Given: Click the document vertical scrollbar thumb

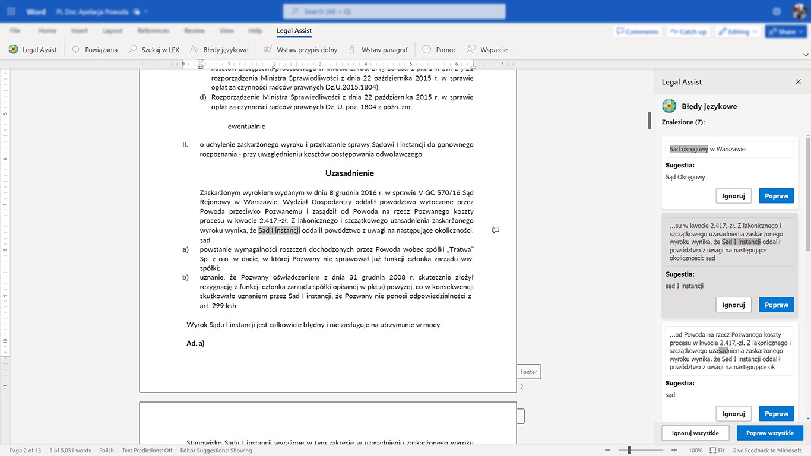Looking at the screenshot, I should point(650,121).
